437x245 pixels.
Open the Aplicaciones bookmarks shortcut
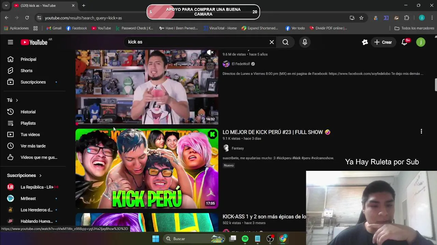[x=16, y=28]
